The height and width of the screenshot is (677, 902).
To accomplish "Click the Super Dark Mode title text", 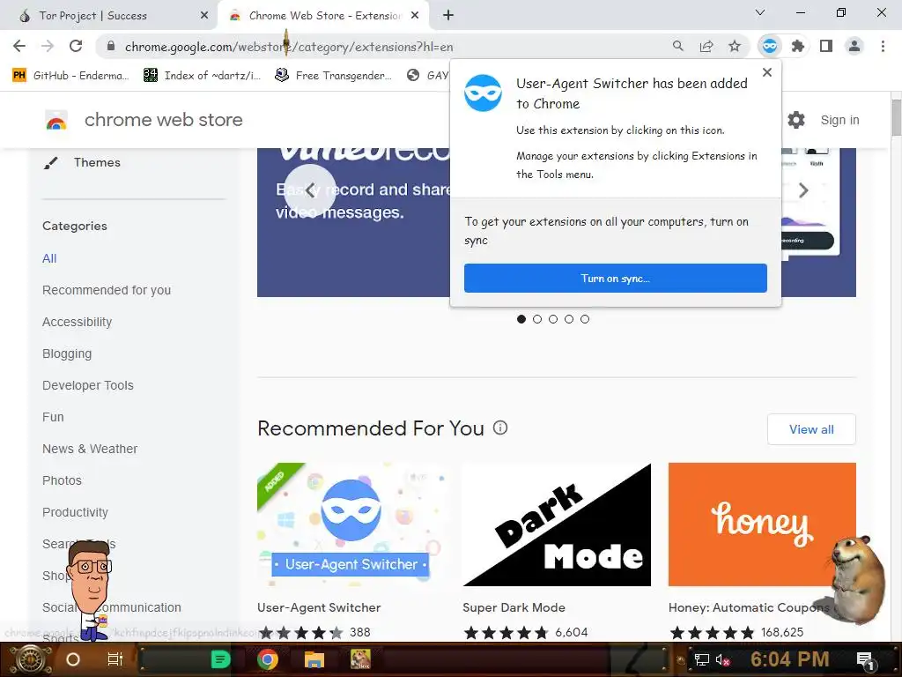I will (x=514, y=607).
